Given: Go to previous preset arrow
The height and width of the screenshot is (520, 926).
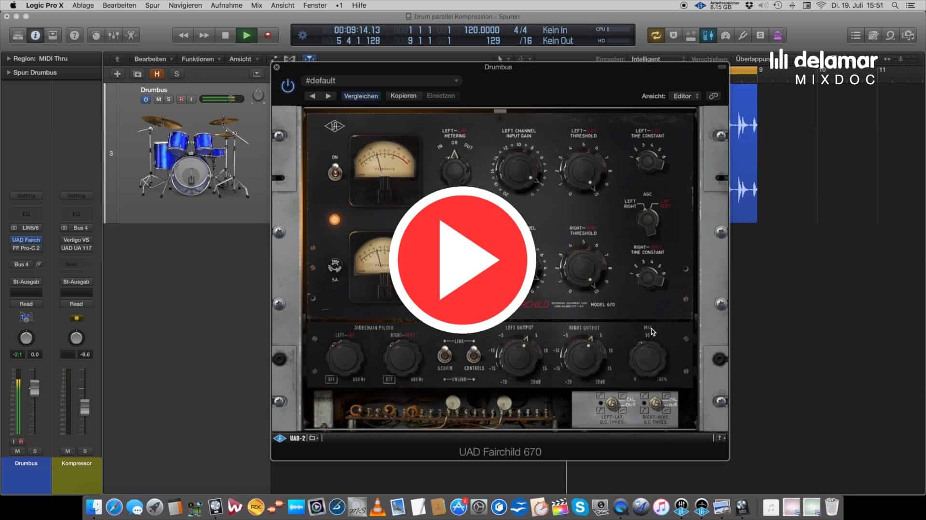Looking at the screenshot, I should coord(312,96).
